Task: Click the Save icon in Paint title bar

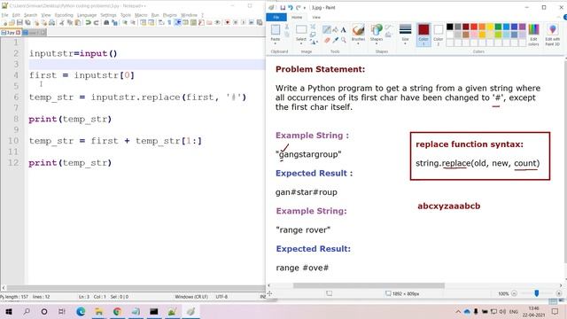Action: 283,8
